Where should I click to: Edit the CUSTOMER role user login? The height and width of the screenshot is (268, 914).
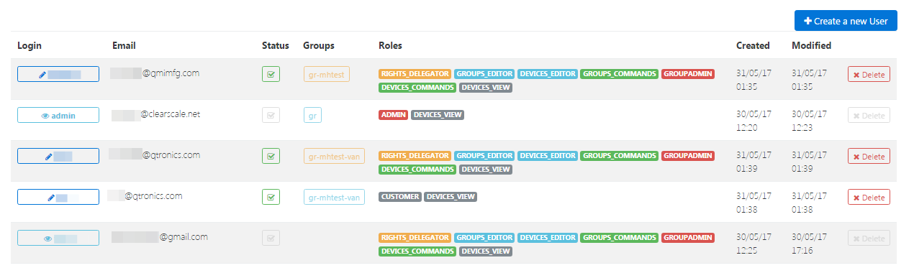pos(58,197)
